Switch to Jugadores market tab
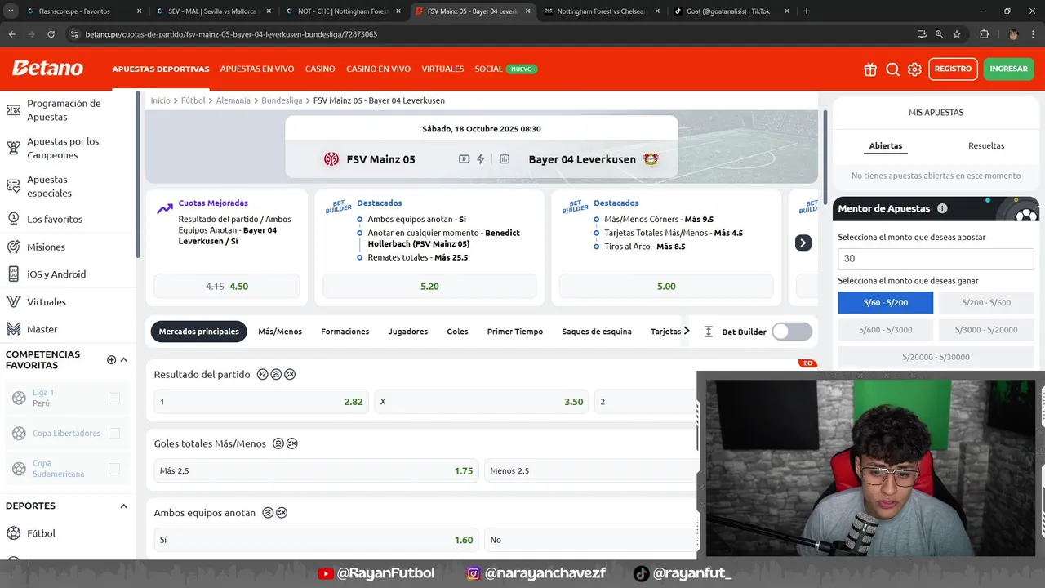 (407, 332)
